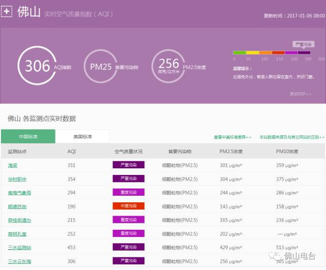Image resolution: width=326 pixels, height=270 pixels.
Task: Click the 严重污染 badge in 湾梁 row
Action: coord(128,165)
